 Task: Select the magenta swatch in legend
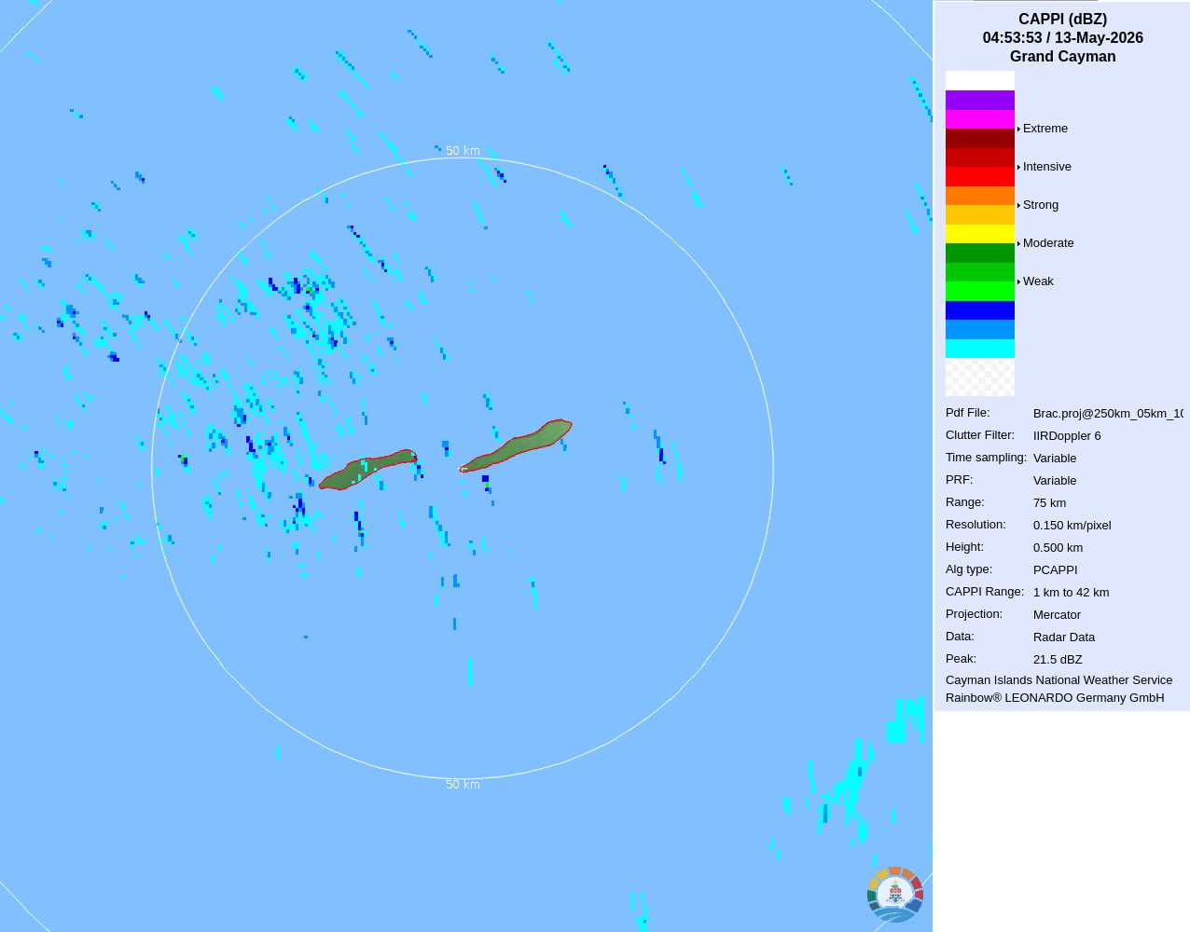[x=980, y=119]
